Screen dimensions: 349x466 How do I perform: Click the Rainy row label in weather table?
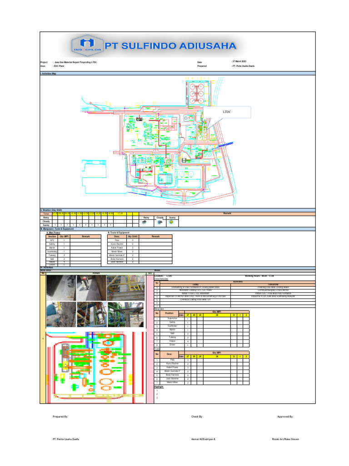[46, 218]
